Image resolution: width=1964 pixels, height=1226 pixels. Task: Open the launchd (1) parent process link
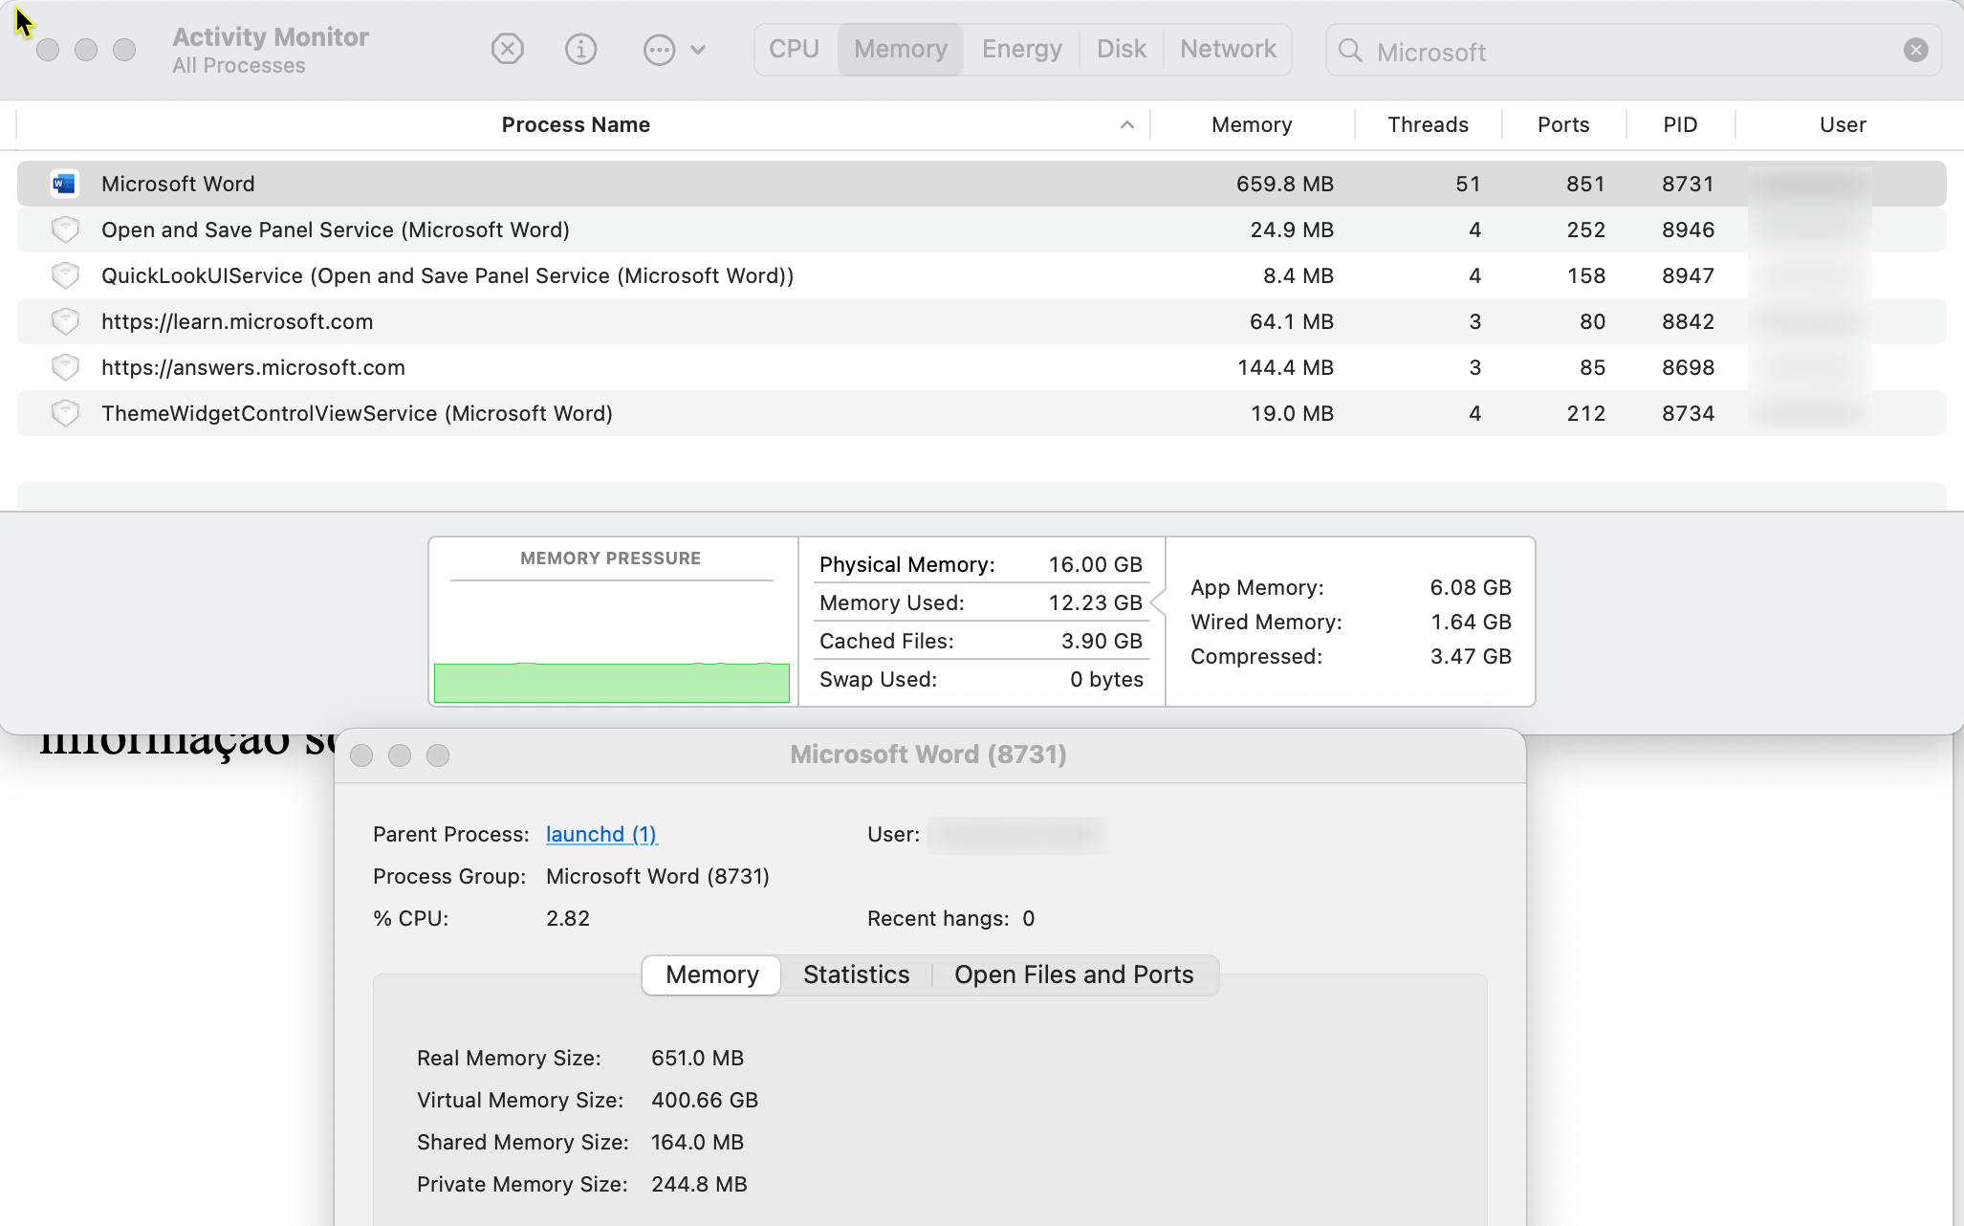pos(601,834)
